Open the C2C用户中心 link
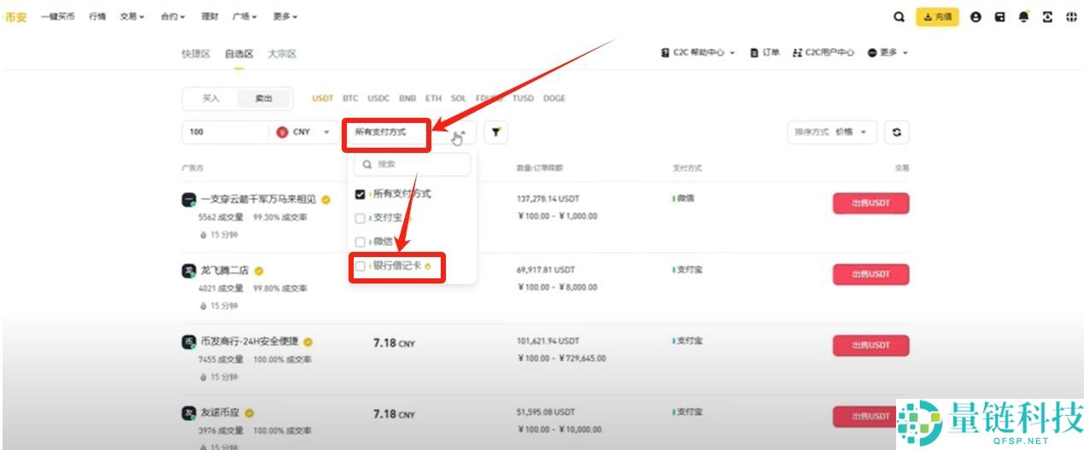The height and width of the screenshot is (450, 1084). [x=823, y=53]
